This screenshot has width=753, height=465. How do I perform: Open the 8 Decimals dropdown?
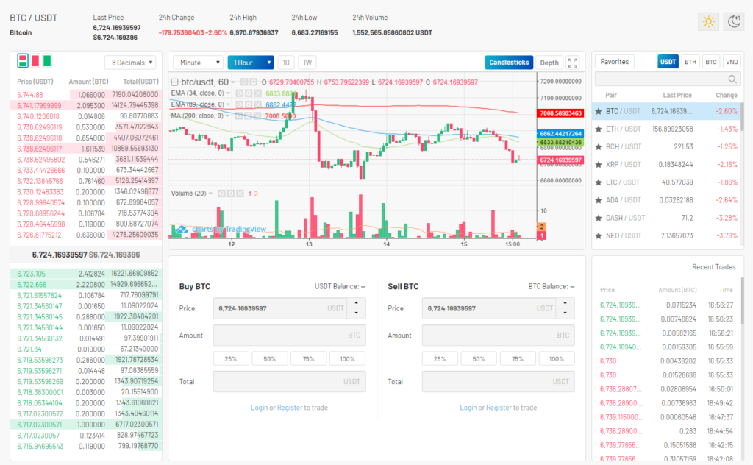(x=131, y=63)
